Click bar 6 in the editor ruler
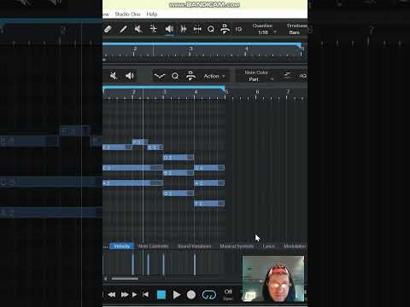This screenshot has width=410, height=307. pyautogui.click(x=257, y=92)
